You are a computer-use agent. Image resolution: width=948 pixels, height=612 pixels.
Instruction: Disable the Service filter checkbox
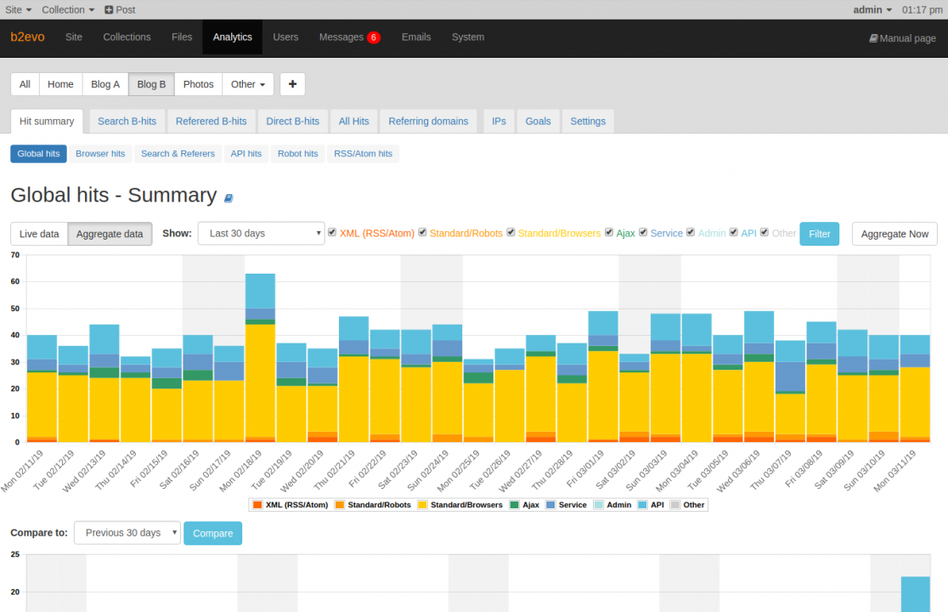pyautogui.click(x=643, y=232)
